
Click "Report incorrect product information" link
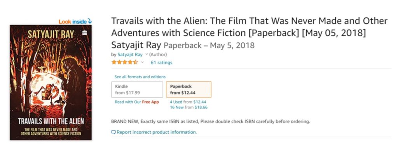click(157, 132)
